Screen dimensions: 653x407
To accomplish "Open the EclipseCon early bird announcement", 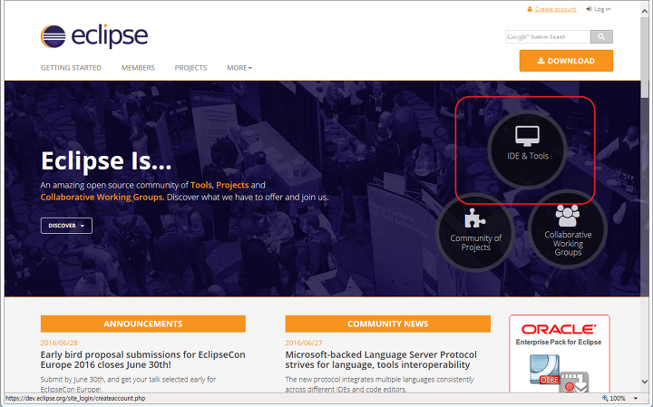I will click(x=143, y=360).
